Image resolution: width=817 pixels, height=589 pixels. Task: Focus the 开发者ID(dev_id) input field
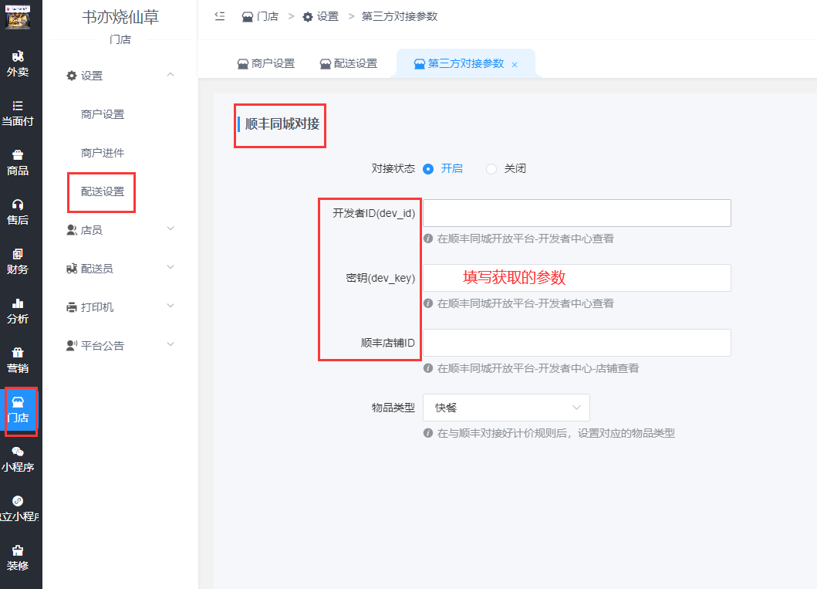click(577, 212)
